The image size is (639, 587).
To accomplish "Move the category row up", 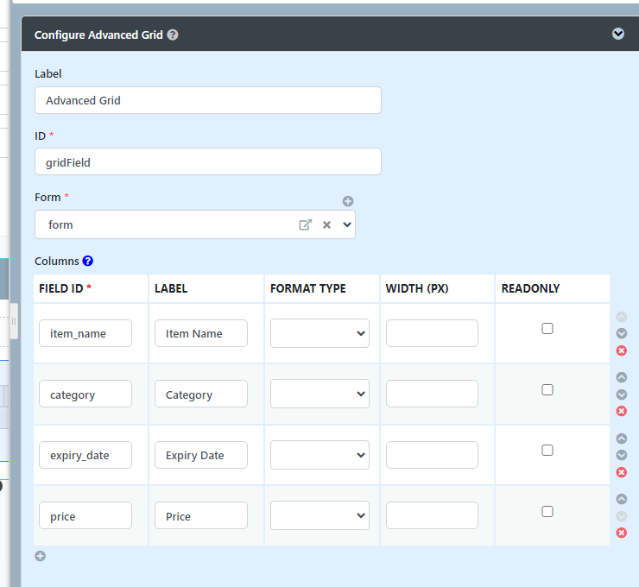I will 621,377.
